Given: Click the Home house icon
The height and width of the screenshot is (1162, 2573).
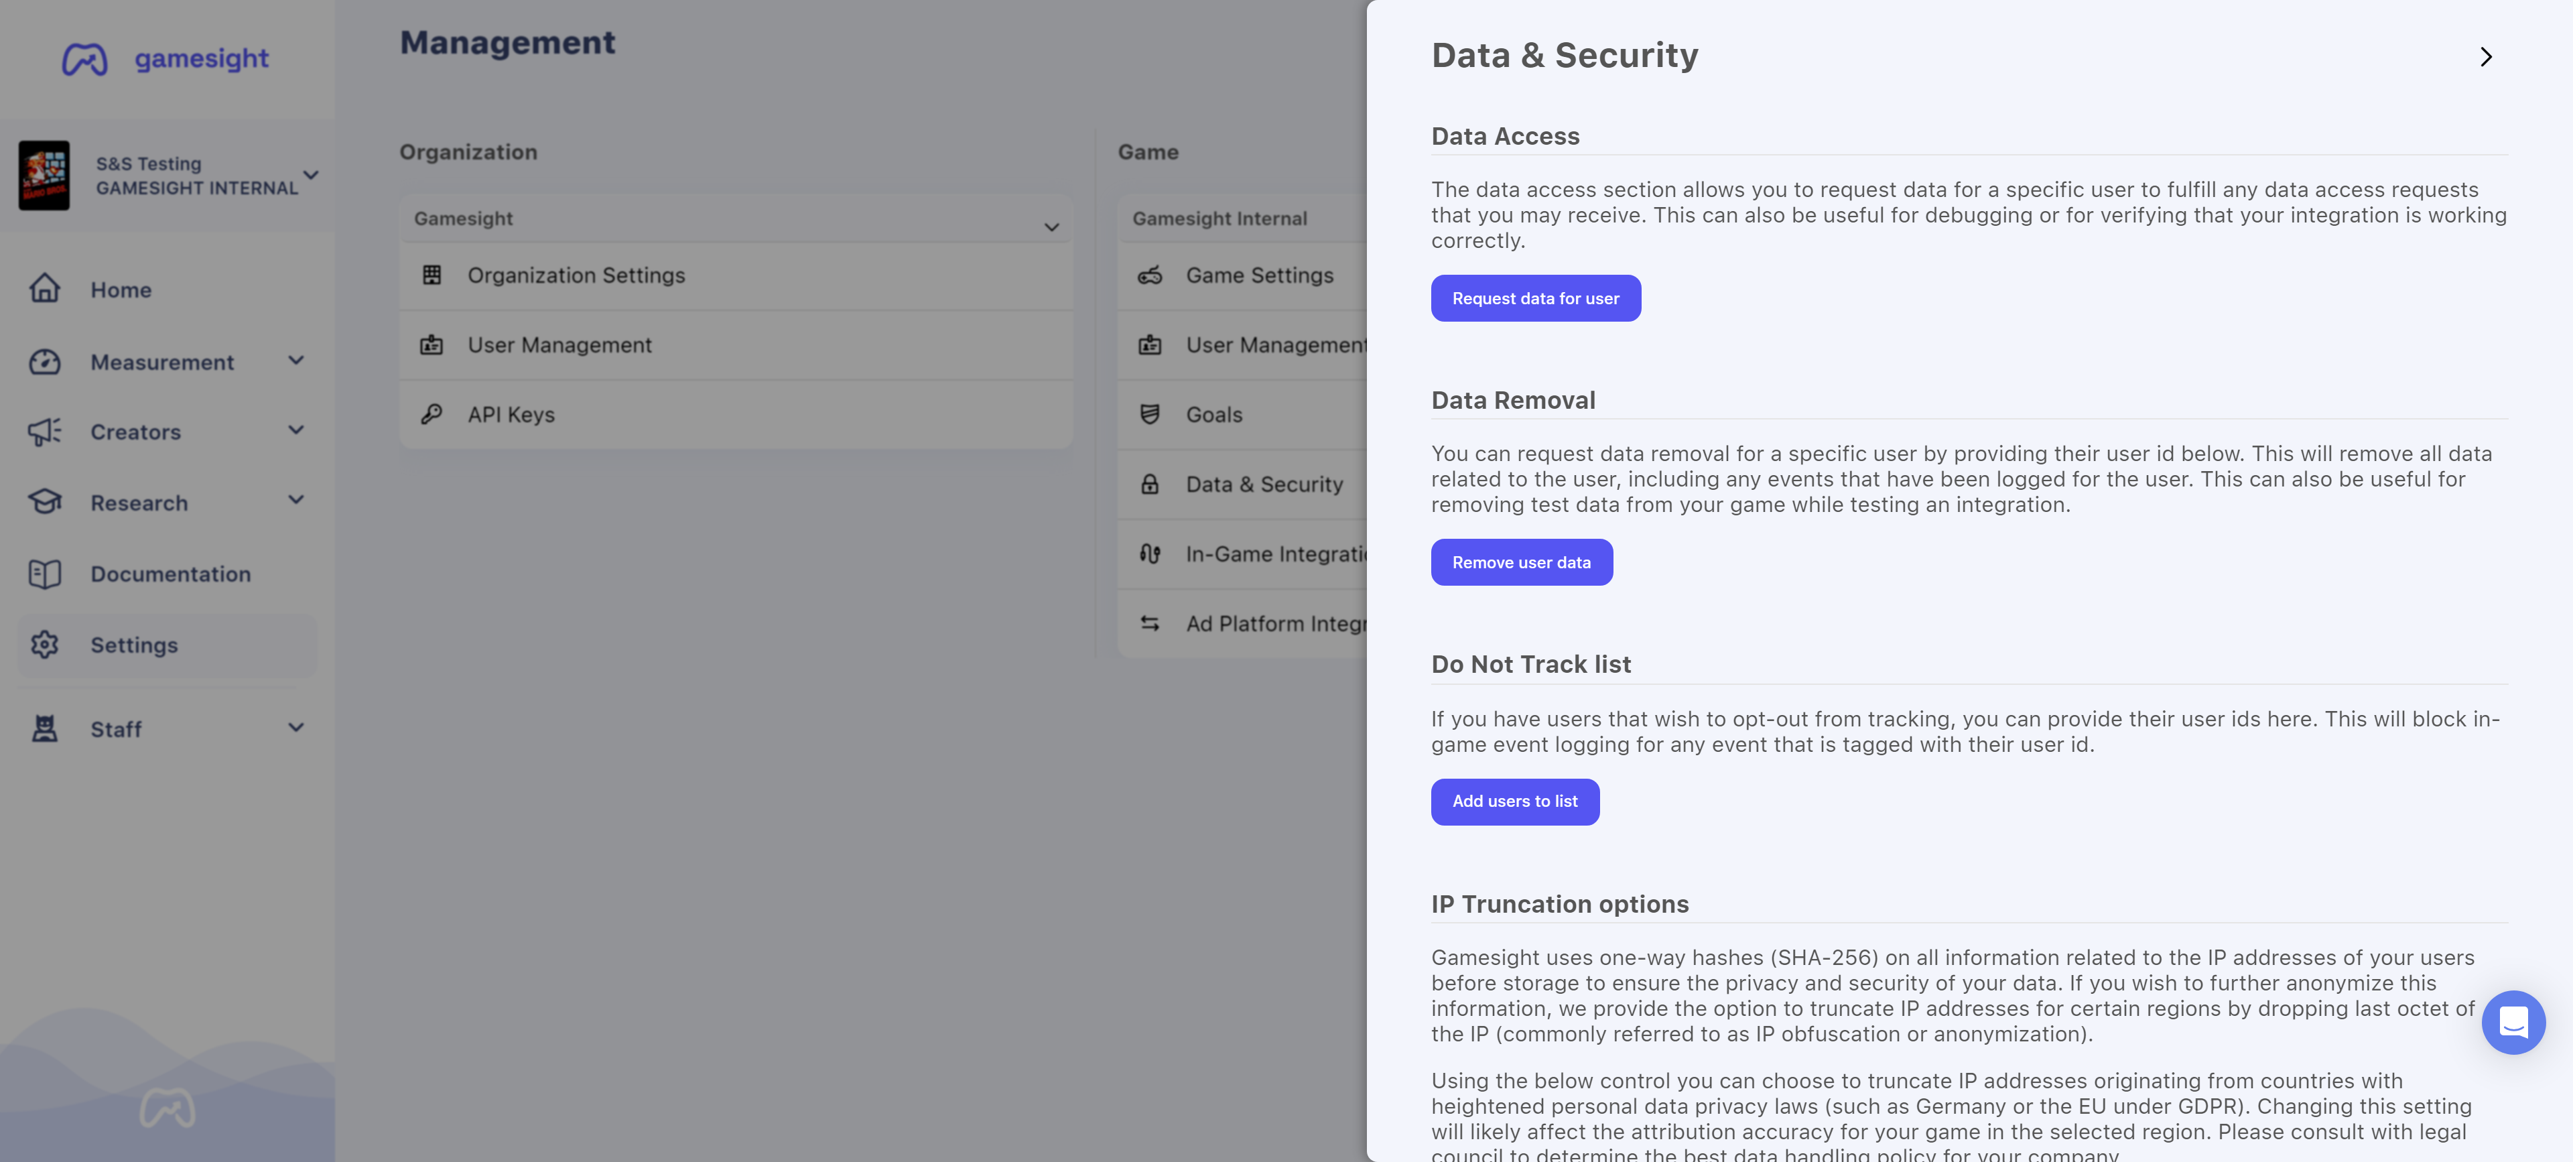Looking at the screenshot, I should (x=45, y=289).
